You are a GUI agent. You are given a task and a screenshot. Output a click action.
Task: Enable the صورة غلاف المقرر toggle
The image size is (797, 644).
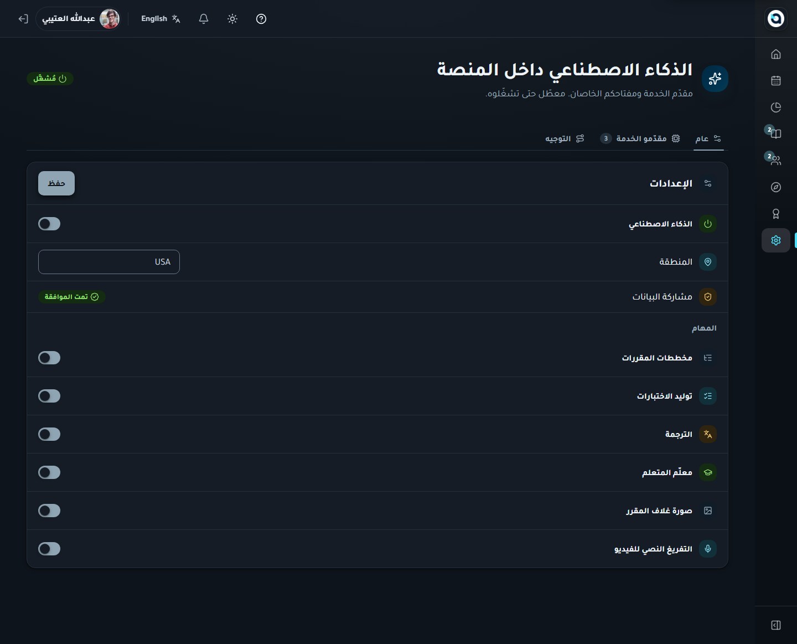[49, 511]
